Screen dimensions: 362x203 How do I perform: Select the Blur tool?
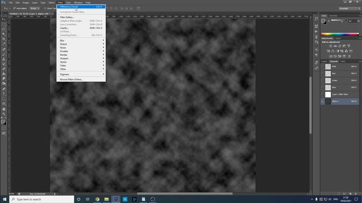point(4,79)
